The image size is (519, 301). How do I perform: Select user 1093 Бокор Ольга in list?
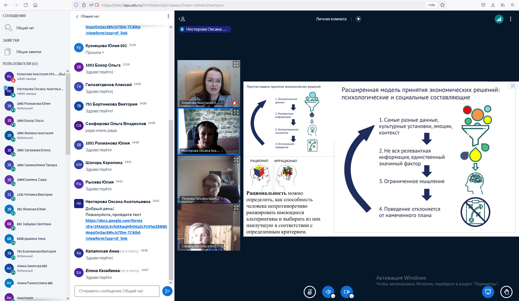(30, 121)
